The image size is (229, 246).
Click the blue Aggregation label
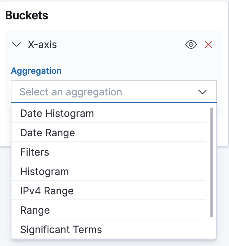(36, 71)
